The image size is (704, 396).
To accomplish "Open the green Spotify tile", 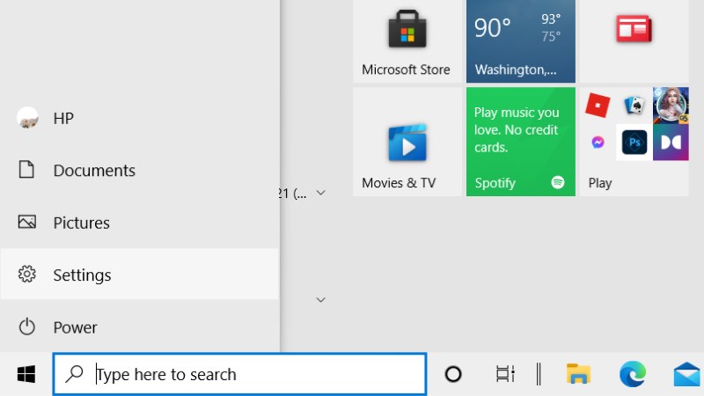I will tap(521, 142).
